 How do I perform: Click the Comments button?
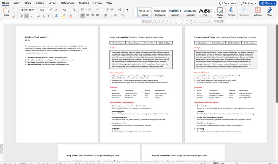pyautogui.click(x=228, y=3)
